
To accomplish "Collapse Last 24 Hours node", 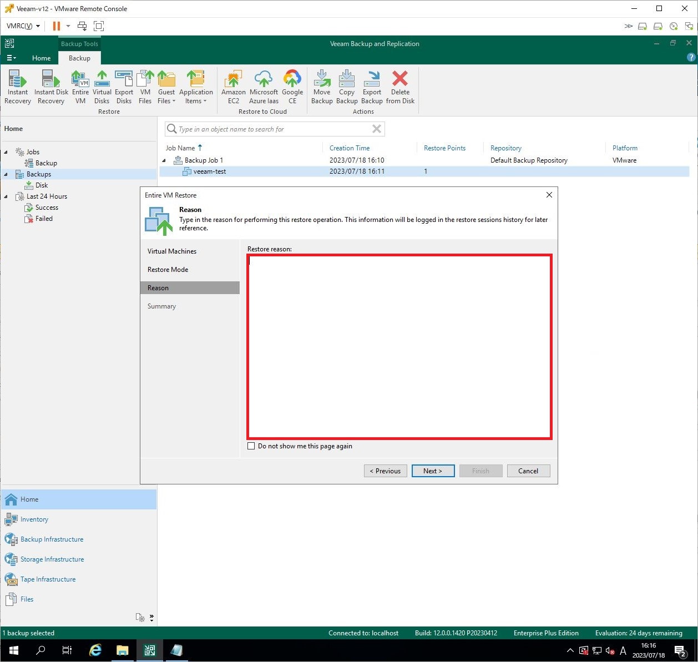I will (x=6, y=196).
